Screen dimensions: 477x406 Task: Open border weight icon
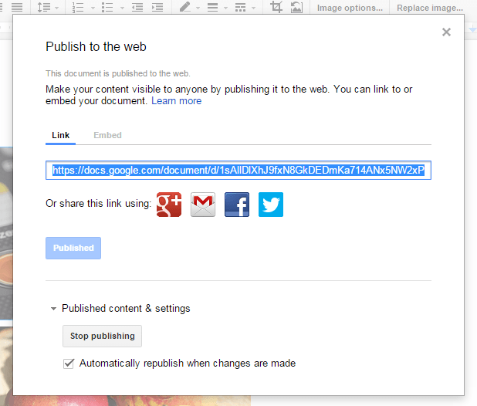coord(212,7)
